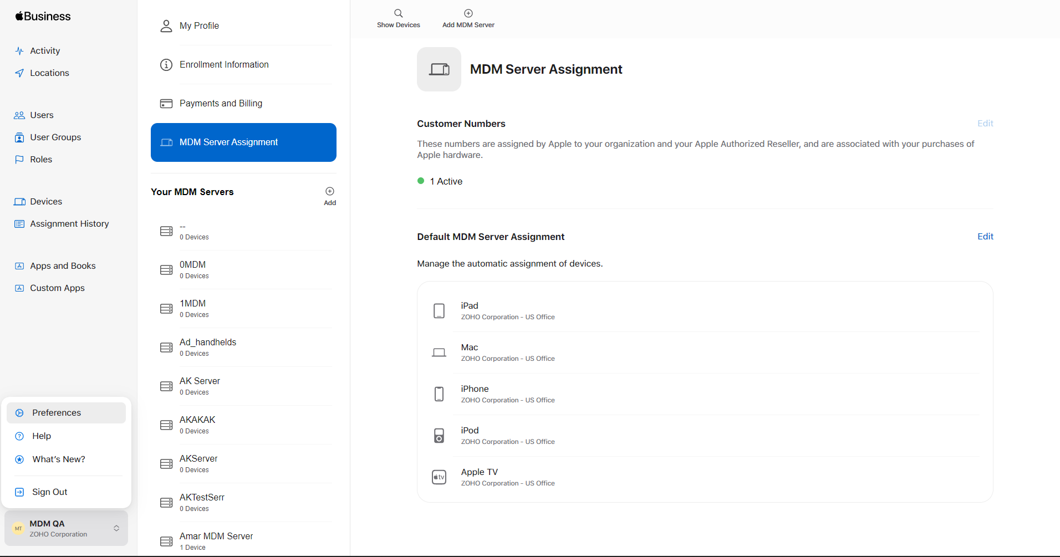Open Enrollment Information
Image resolution: width=1060 pixels, height=557 pixels.
[x=224, y=65]
